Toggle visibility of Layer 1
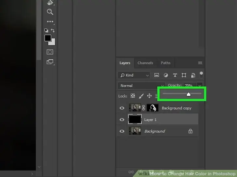 click(122, 120)
